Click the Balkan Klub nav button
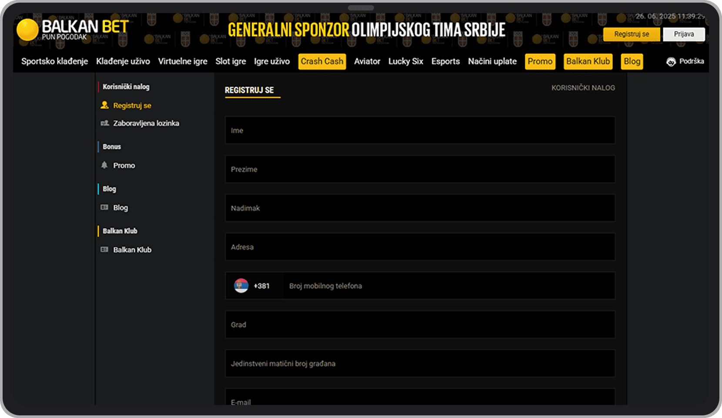Screen dimensions: 722x418 point(588,61)
